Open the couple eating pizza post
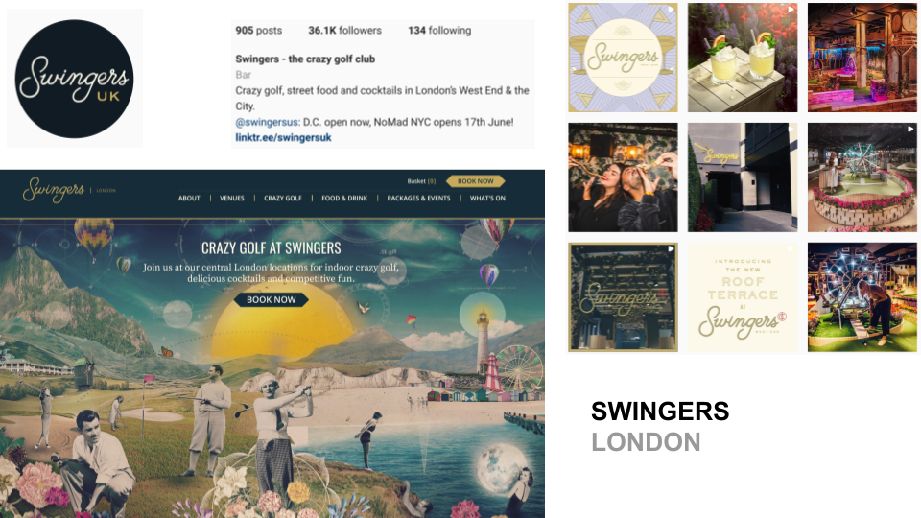 pos(623,177)
